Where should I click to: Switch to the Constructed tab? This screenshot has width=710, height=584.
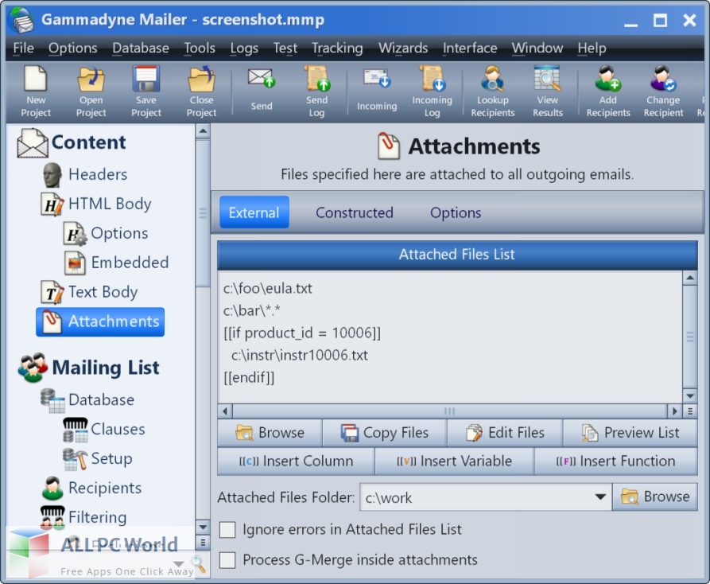[x=355, y=213]
